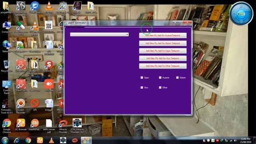Open VLC from the taskbar

tap(52, 140)
